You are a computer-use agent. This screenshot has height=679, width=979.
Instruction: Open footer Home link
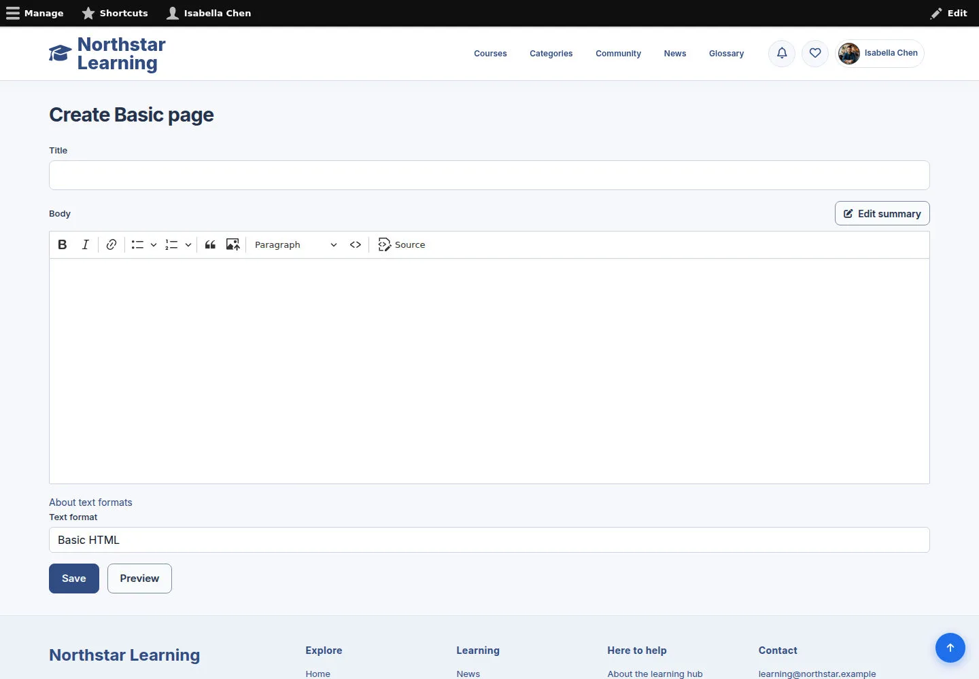pyautogui.click(x=317, y=674)
